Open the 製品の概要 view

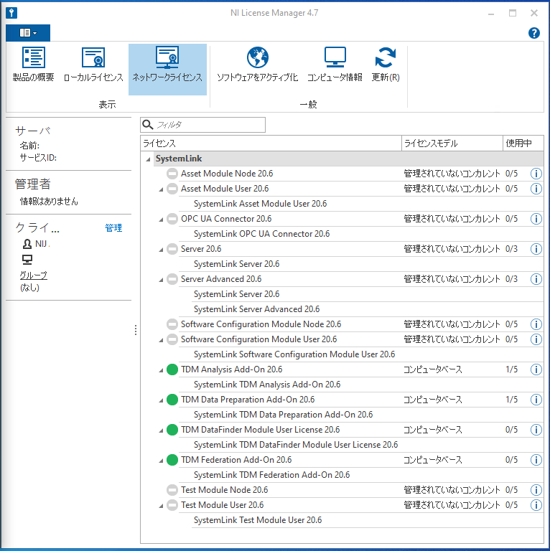33,65
